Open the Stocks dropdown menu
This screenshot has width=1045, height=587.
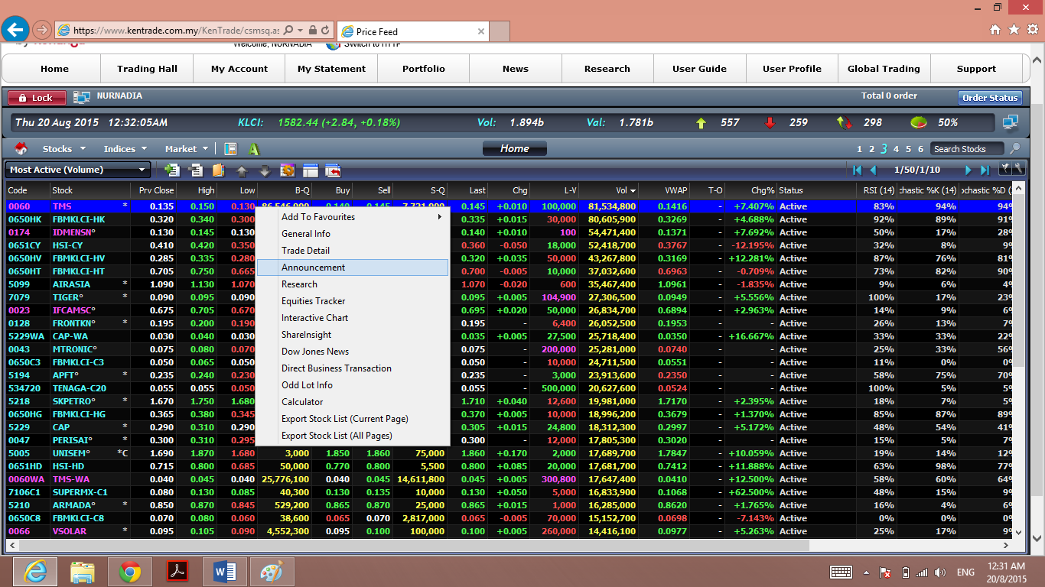64,149
